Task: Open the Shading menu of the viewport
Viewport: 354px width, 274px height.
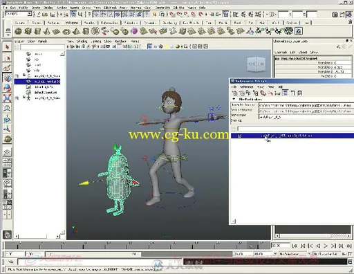Action: pos(82,42)
